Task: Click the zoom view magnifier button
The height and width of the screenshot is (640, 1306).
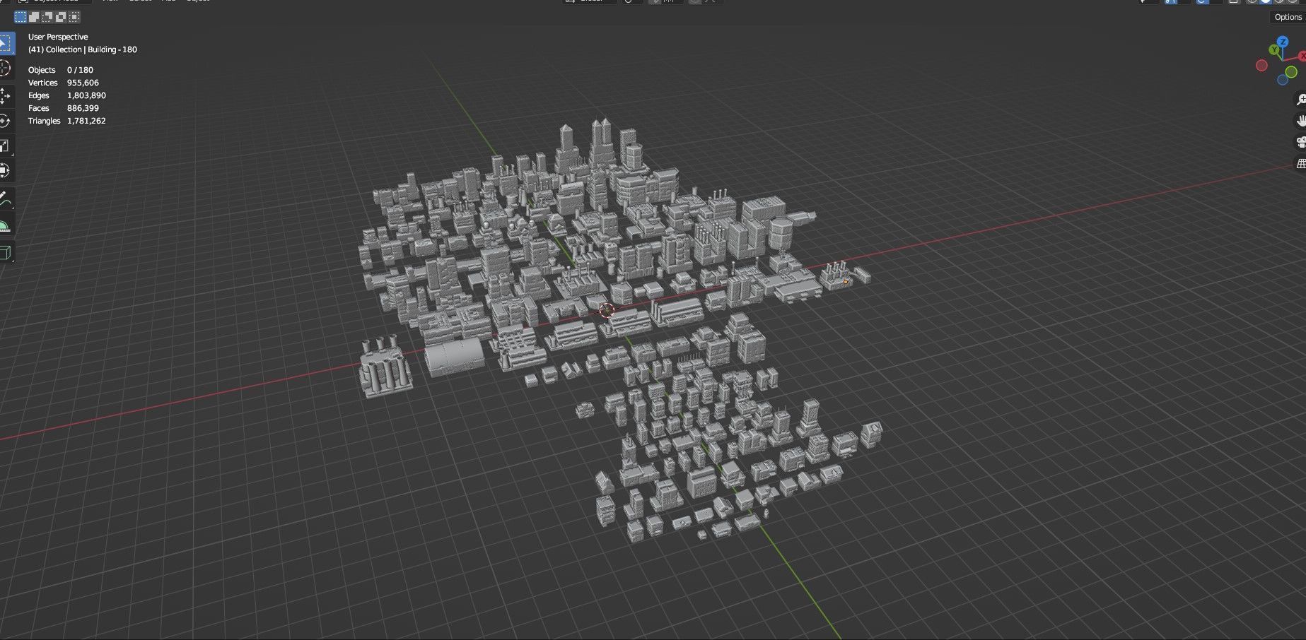Action: [x=1300, y=100]
